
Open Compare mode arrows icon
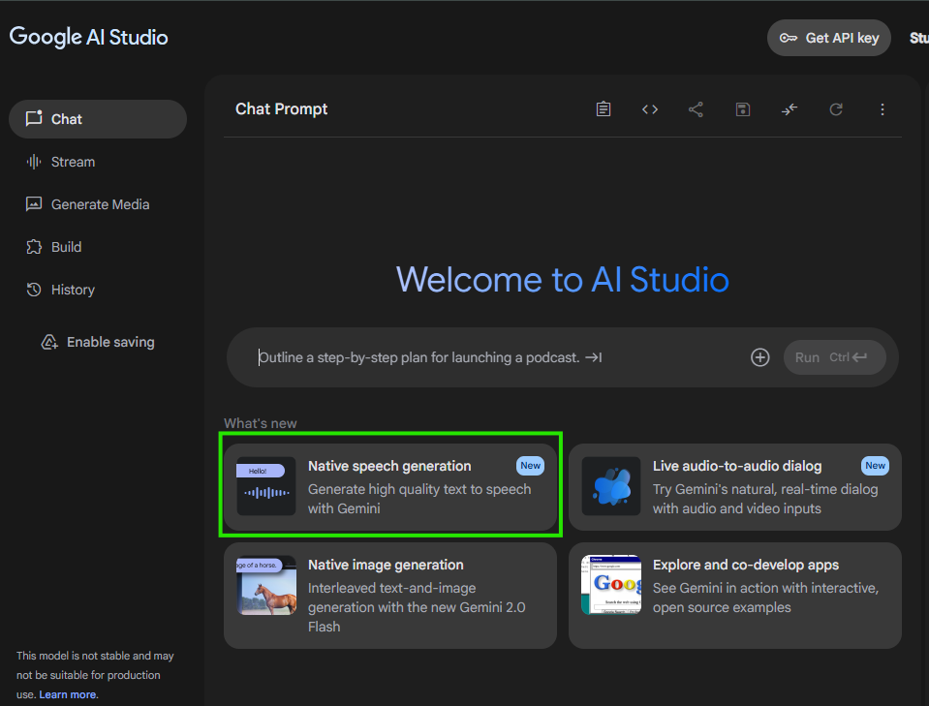coord(790,109)
